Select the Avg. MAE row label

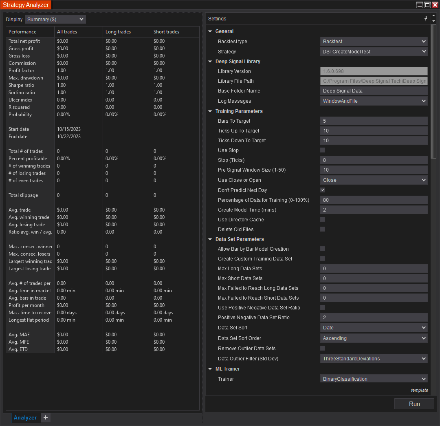pos(19,335)
